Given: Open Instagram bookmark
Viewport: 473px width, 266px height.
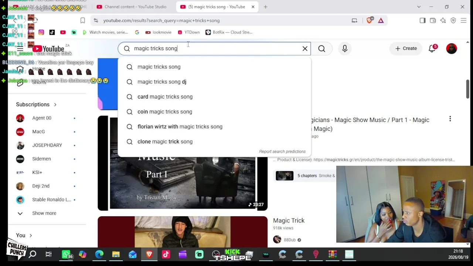Looking at the screenshot, I should click(x=41, y=32).
